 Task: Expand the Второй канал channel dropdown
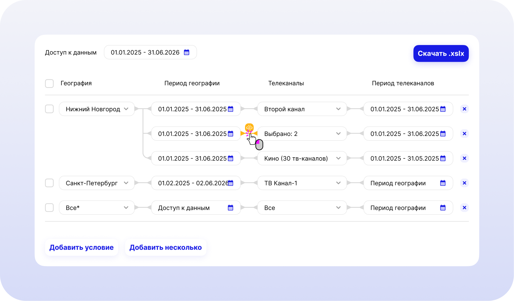[x=338, y=109]
